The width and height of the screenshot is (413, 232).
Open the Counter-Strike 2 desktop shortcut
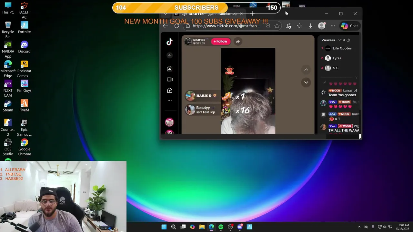coord(8,128)
